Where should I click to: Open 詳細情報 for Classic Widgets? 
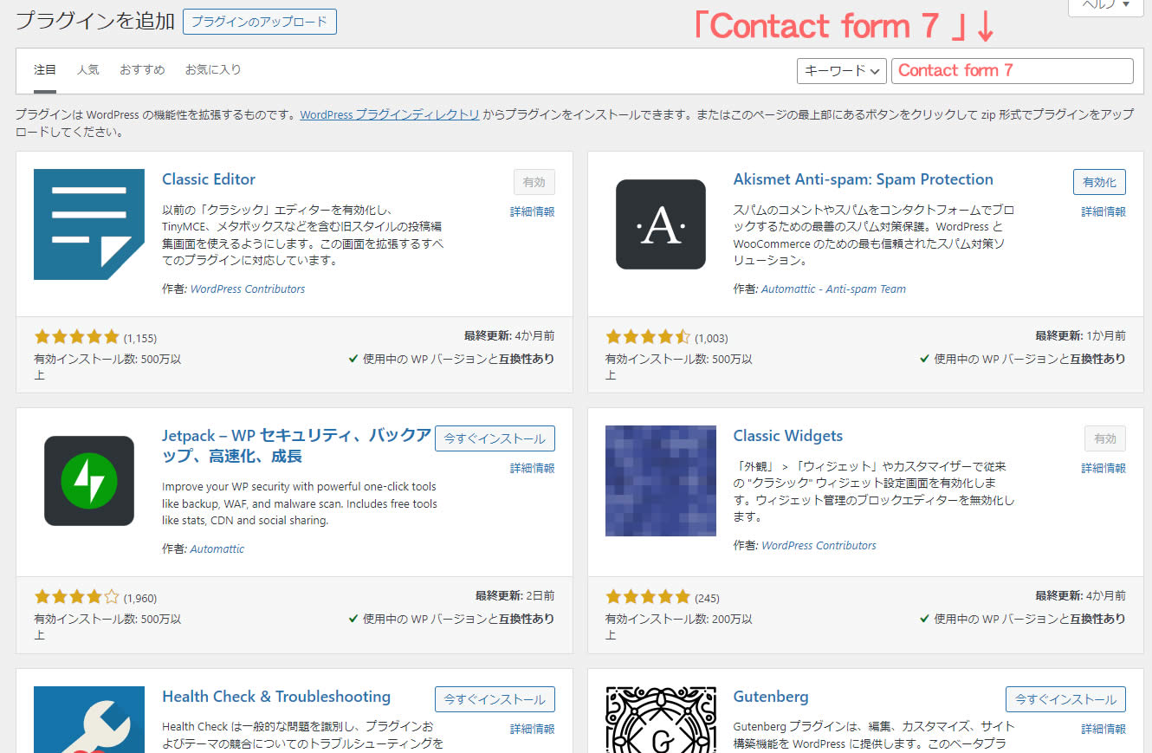tap(1103, 468)
